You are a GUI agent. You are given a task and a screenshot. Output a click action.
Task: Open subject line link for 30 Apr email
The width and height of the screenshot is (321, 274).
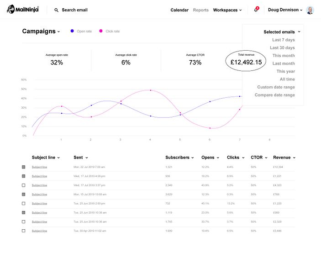39,231
